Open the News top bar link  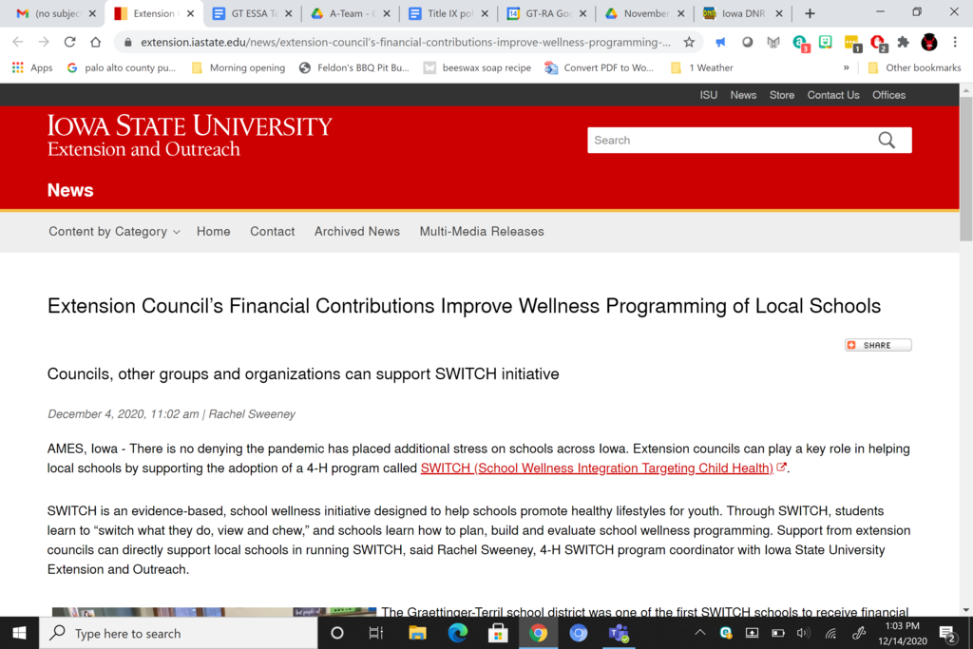tap(743, 95)
